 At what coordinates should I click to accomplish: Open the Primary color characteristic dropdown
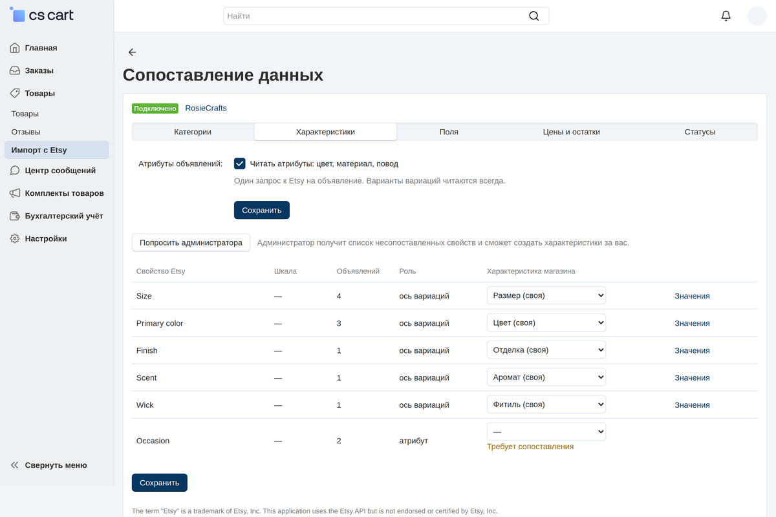pos(546,322)
